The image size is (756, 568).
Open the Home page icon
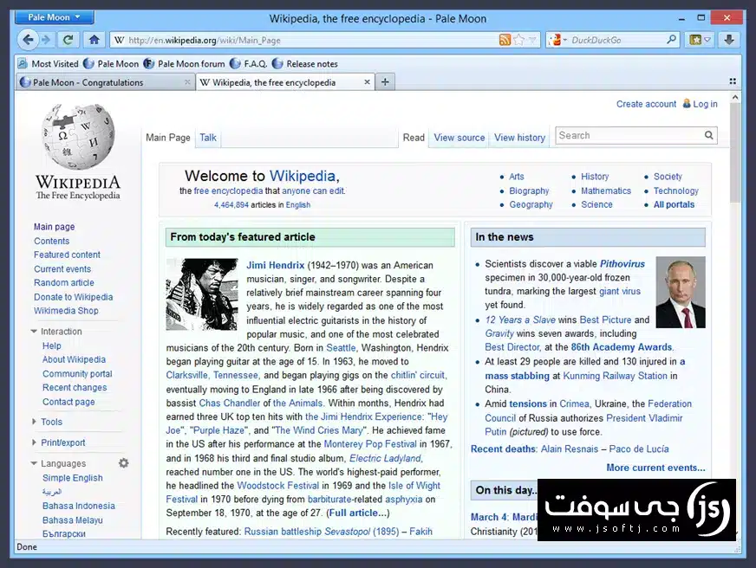coord(94,40)
